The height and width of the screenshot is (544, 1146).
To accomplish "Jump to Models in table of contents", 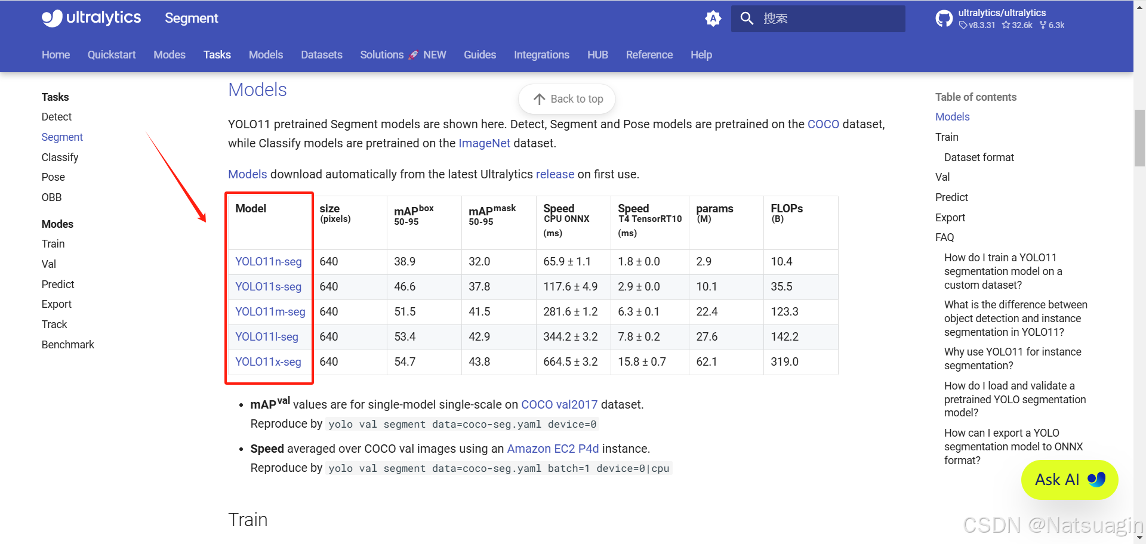I will pyautogui.click(x=953, y=117).
